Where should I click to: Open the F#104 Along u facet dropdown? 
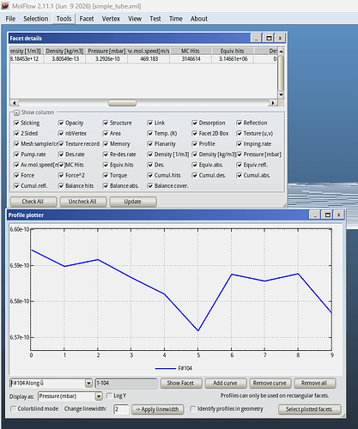tap(88, 383)
